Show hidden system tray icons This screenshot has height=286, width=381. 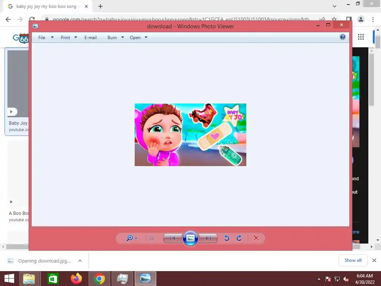click(x=319, y=279)
